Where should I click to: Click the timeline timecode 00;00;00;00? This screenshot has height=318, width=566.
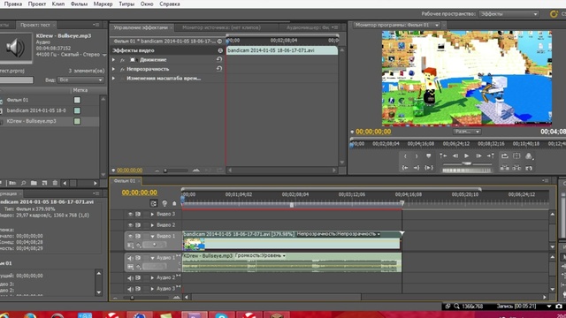pyautogui.click(x=140, y=193)
